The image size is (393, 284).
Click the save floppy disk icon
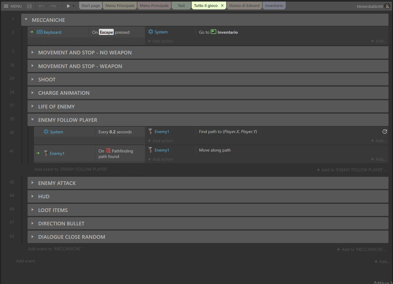tap(29, 6)
